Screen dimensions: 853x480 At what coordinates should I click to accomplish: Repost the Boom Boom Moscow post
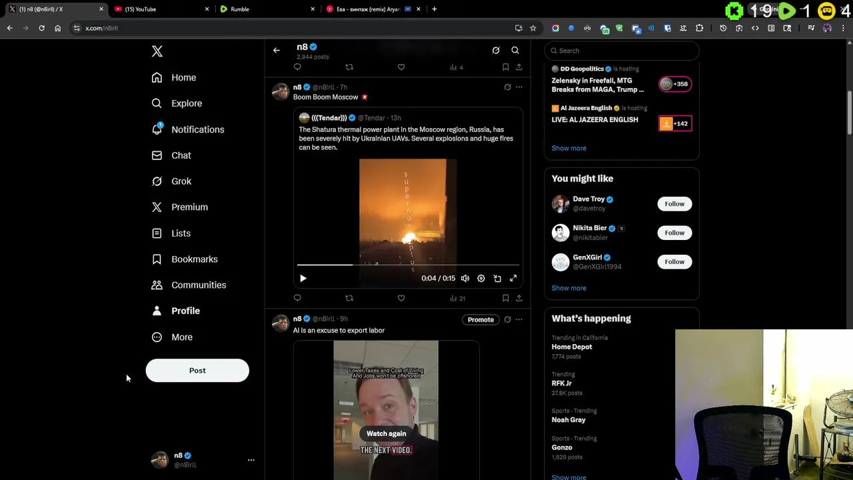[x=349, y=298]
